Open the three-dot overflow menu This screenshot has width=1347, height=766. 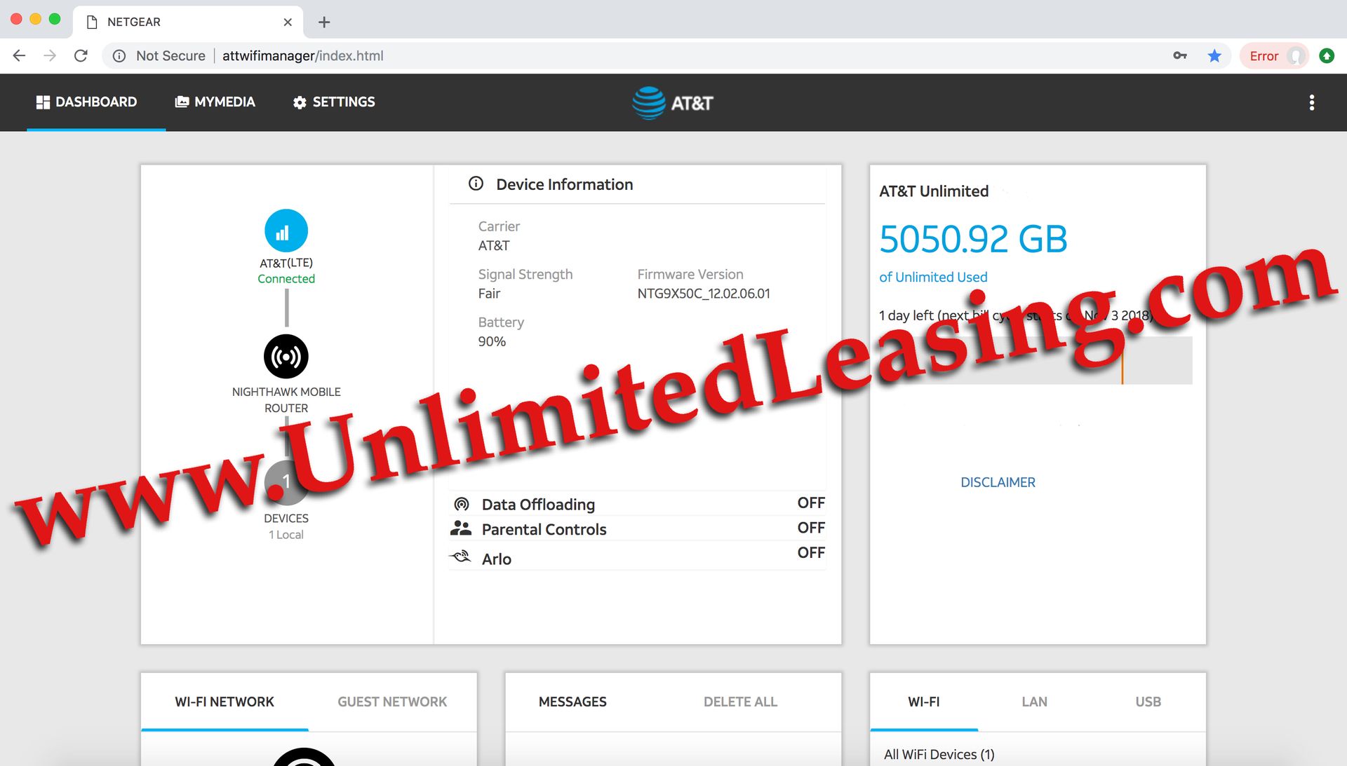(x=1311, y=102)
